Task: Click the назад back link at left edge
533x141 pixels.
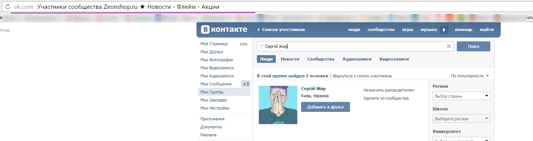Action: click(x=5, y=30)
